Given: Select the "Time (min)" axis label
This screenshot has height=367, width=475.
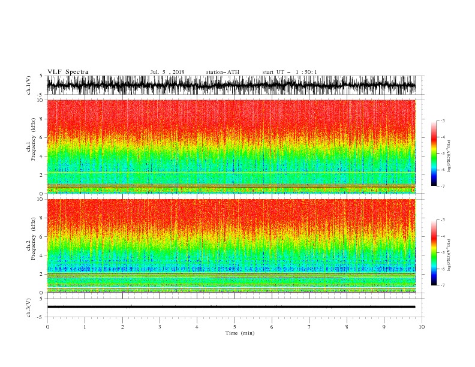Looking at the screenshot, I should [x=240, y=333].
